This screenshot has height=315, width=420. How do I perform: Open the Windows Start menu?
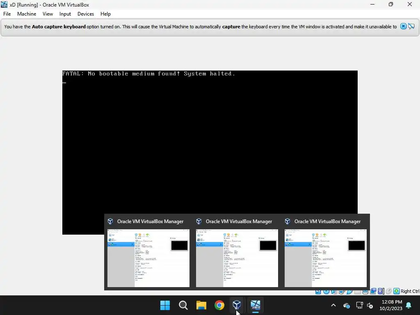tap(165, 305)
